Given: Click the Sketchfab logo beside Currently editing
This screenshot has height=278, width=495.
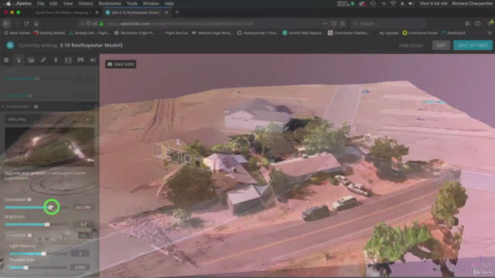Looking at the screenshot, I should click(x=10, y=45).
